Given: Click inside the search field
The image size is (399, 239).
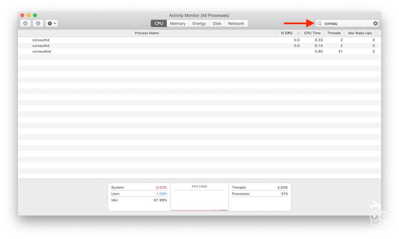Looking at the screenshot, I should click(x=347, y=24).
